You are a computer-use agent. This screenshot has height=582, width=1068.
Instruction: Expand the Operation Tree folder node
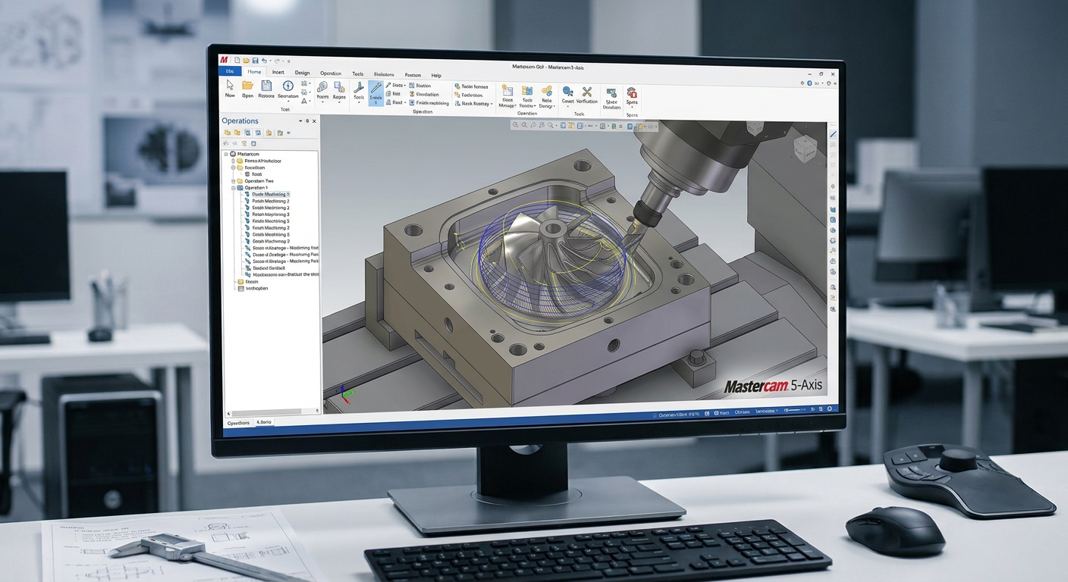click(x=234, y=181)
